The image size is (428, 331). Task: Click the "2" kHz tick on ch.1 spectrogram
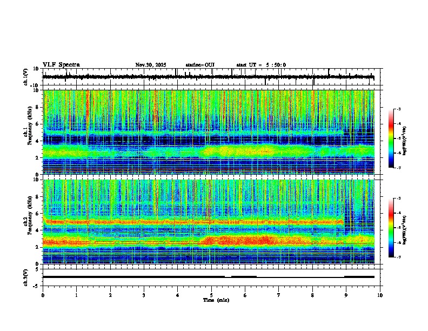click(38, 157)
